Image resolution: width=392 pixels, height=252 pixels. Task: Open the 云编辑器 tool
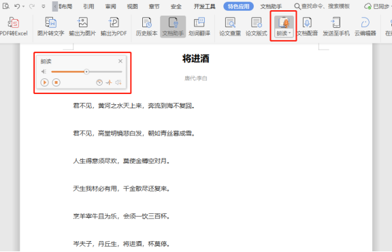(365, 27)
